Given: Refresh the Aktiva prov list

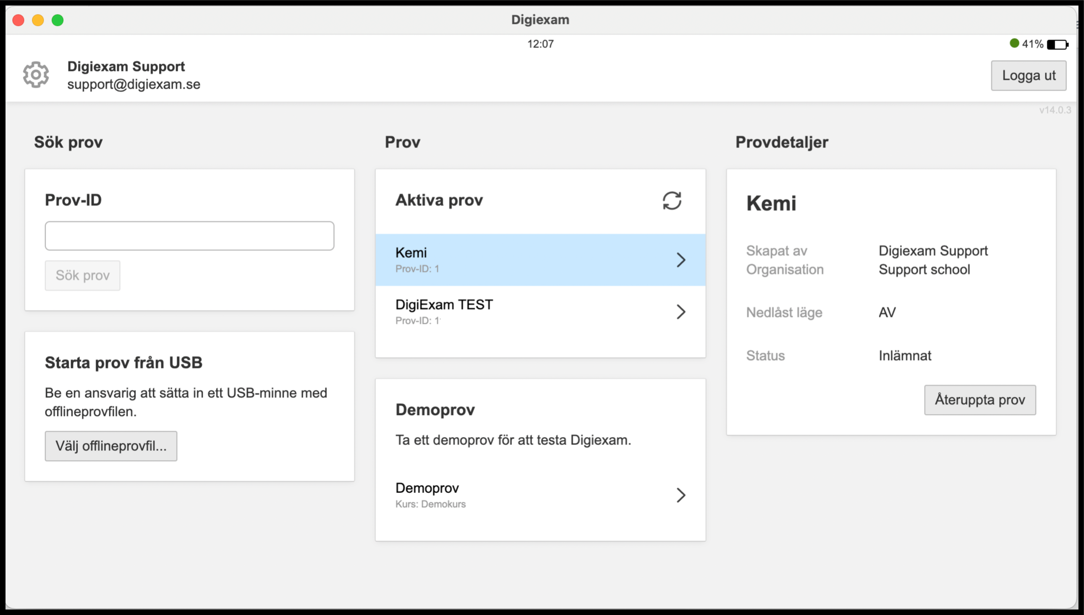Looking at the screenshot, I should point(672,200).
